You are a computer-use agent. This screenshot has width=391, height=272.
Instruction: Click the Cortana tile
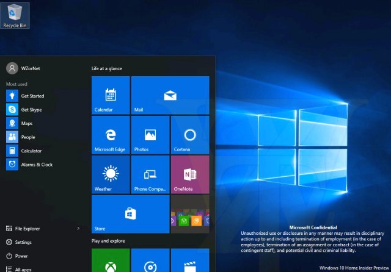point(190,135)
